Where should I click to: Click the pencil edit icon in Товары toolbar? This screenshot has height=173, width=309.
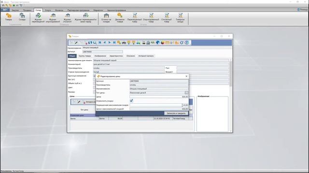click(76, 43)
